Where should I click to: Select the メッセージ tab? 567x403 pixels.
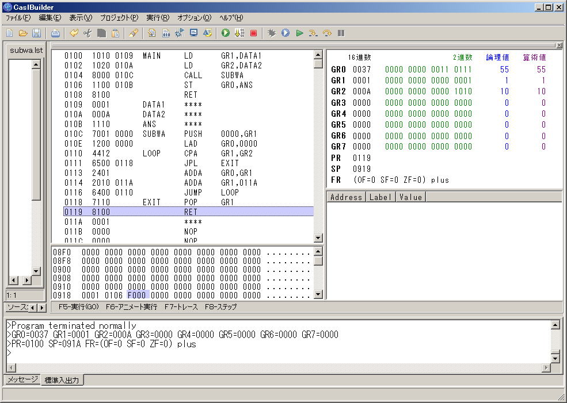(22, 379)
